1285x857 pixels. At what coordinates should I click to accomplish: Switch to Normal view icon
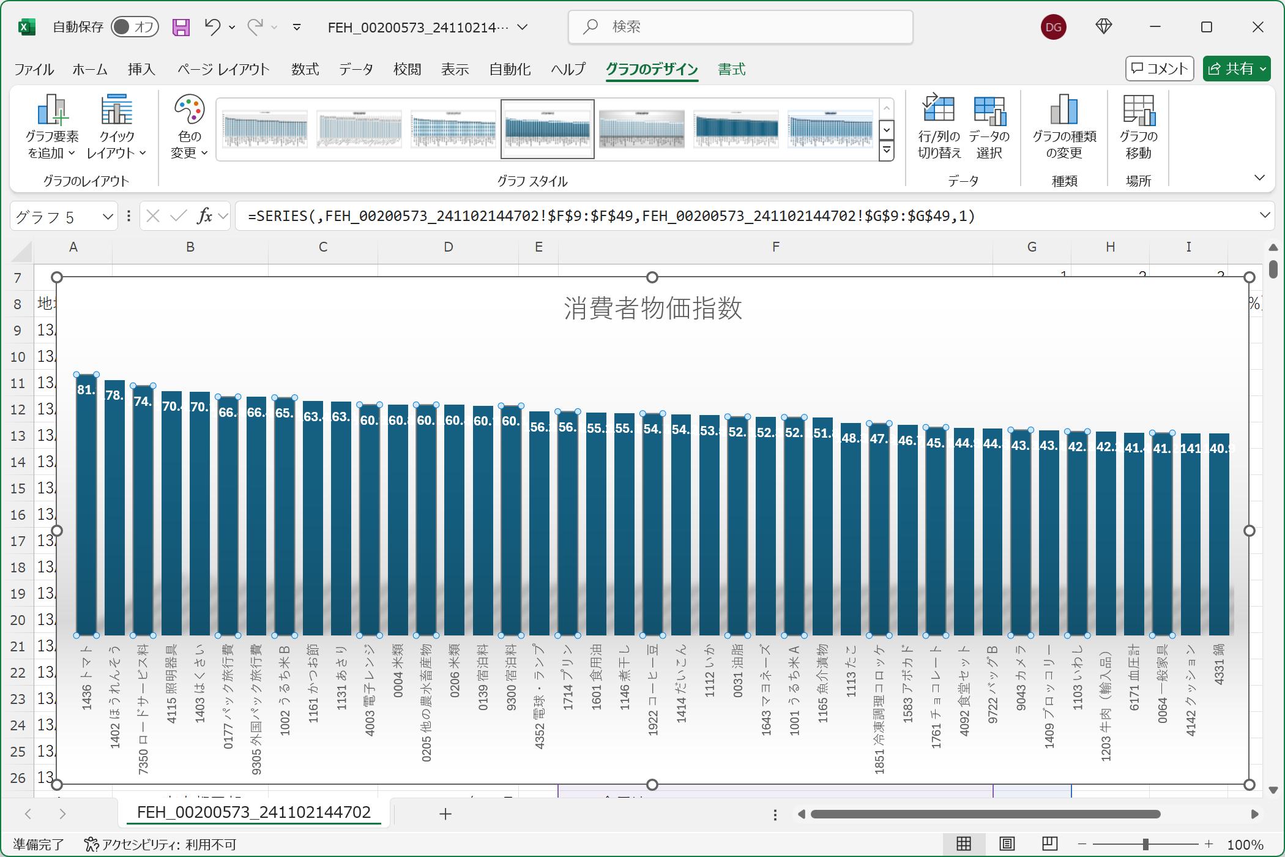[964, 844]
